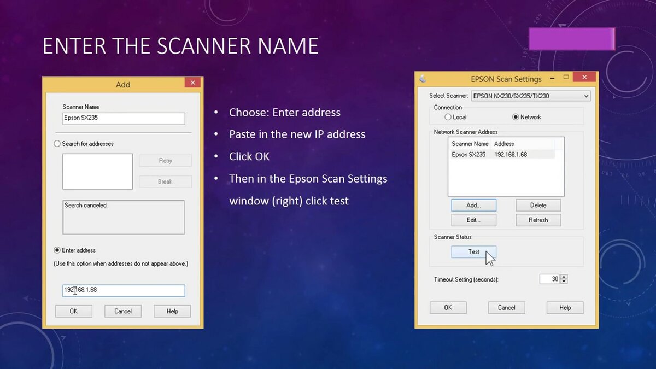Image resolution: width=656 pixels, height=369 pixels.
Task: Click the Refresh button
Action: click(x=538, y=220)
